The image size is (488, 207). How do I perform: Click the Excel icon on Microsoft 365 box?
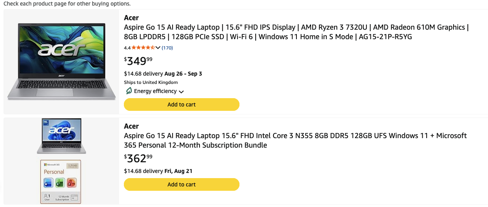(x=60, y=182)
